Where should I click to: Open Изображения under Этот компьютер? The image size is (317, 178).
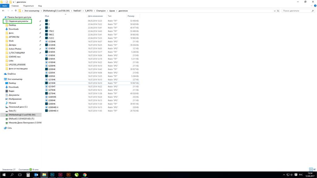click(x=15, y=99)
